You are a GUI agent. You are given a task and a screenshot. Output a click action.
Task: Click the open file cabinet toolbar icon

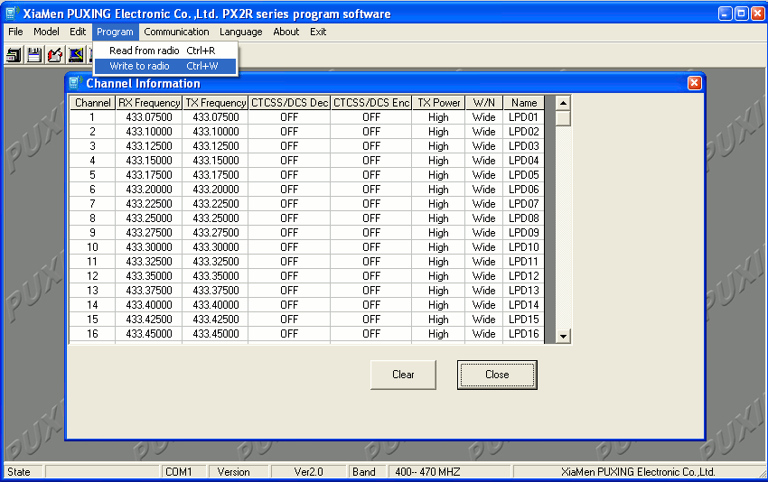(14, 55)
